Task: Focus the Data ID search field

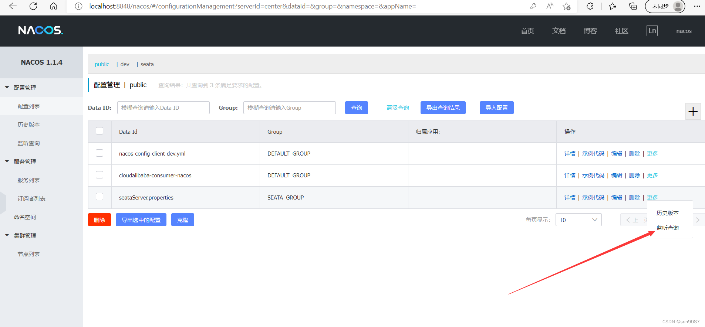Action: 163,108
